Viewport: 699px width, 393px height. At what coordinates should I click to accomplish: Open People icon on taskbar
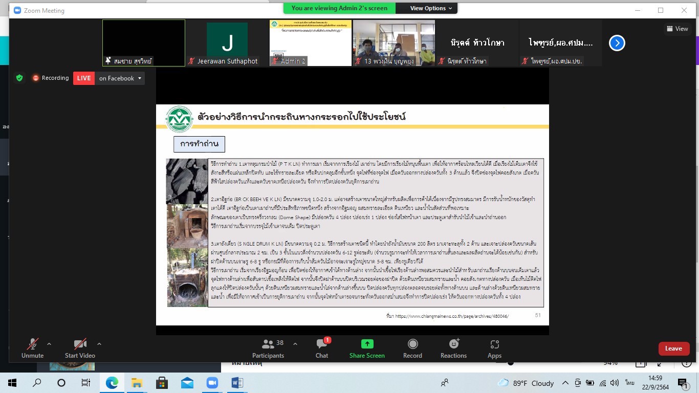click(445, 383)
